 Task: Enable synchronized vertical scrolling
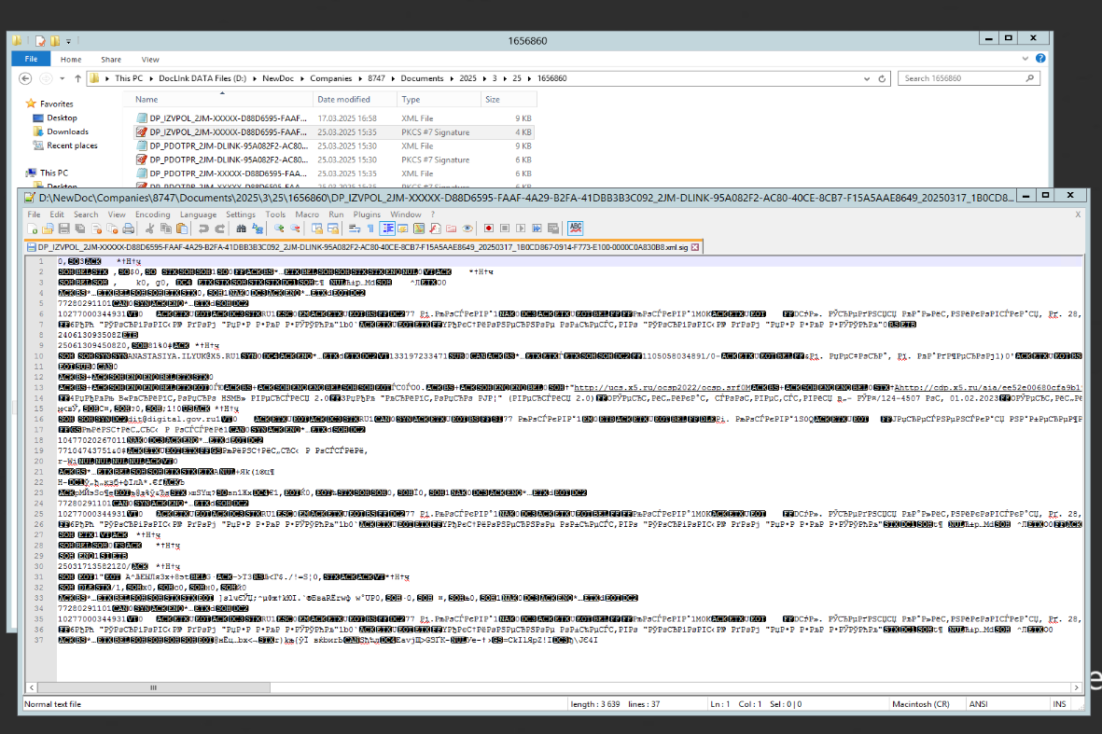pyautogui.click(x=317, y=229)
